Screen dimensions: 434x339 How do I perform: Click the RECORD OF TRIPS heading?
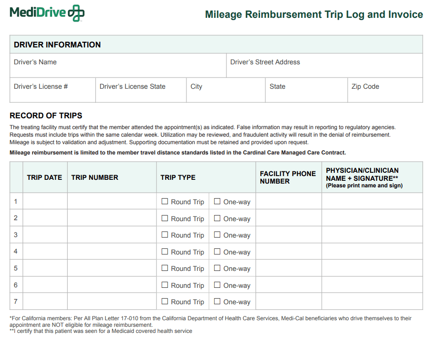[46, 116]
